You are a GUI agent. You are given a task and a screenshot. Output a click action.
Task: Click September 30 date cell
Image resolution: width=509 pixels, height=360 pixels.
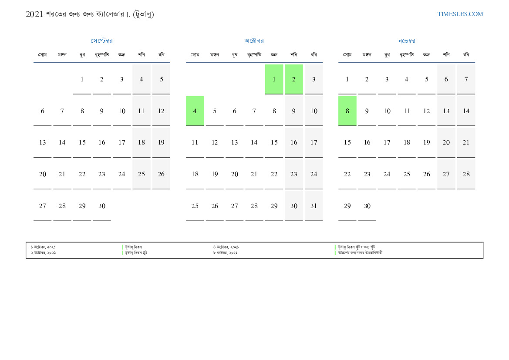point(101,206)
